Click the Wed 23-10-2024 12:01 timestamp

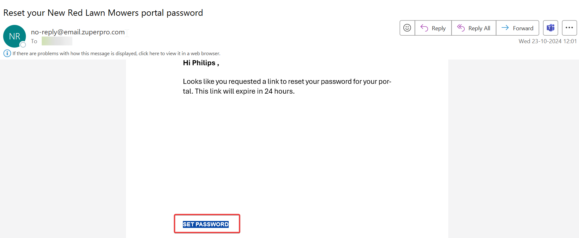click(547, 41)
